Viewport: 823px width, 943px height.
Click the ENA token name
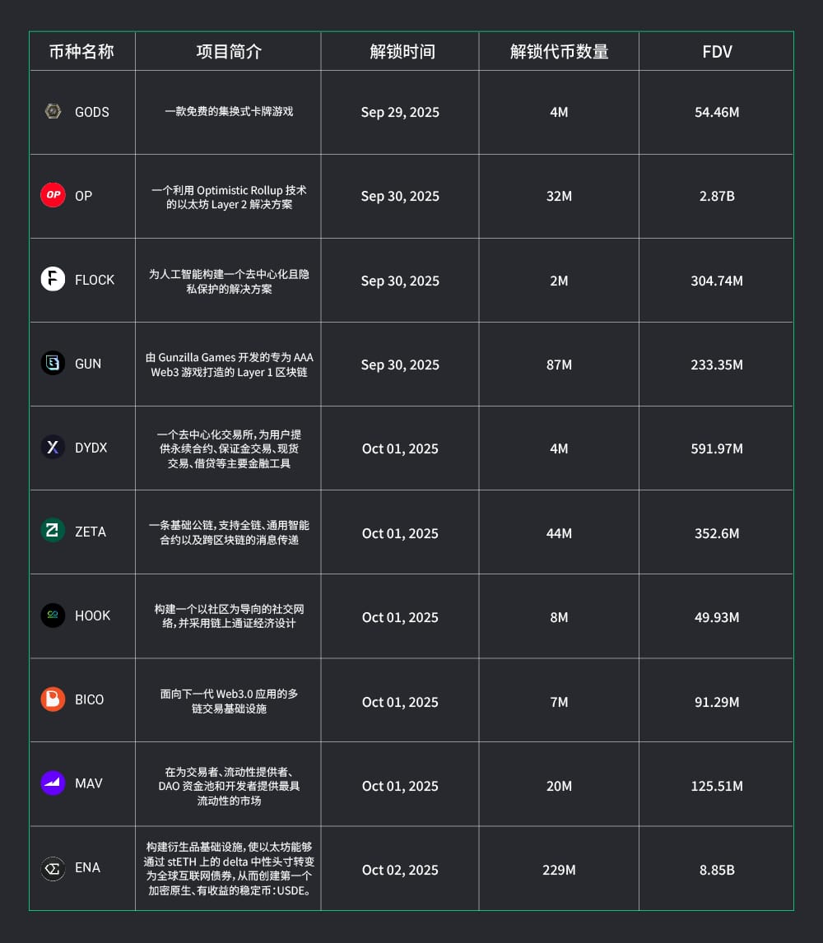(x=87, y=868)
